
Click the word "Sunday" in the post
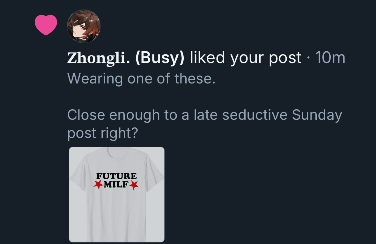pos(317,115)
